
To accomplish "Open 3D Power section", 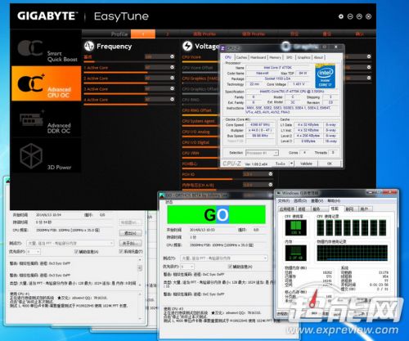I will pos(47,155).
